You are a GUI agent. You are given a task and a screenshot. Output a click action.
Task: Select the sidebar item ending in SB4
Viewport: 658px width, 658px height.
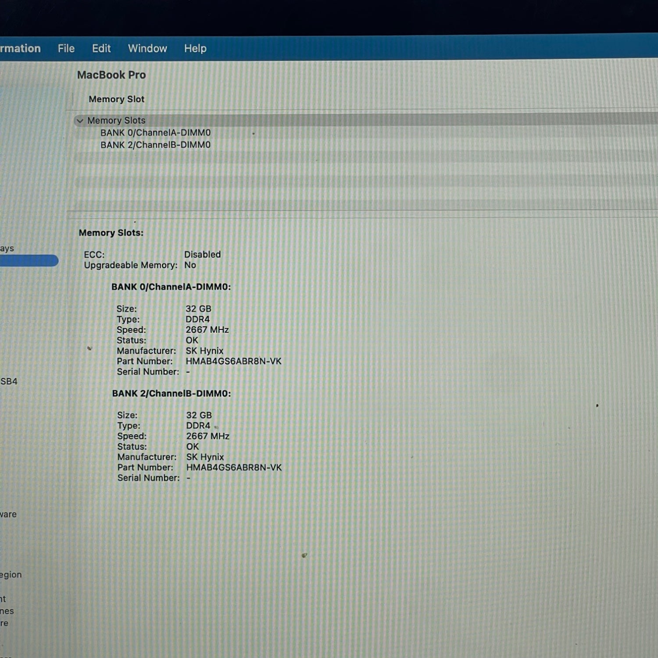pyautogui.click(x=9, y=381)
